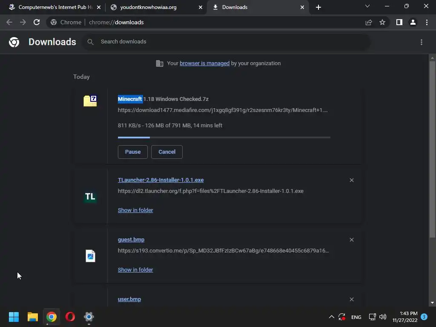This screenshot has height=327, width=436.
Task: Go back using the browser back arrow
Action: [x=9, y=22]
